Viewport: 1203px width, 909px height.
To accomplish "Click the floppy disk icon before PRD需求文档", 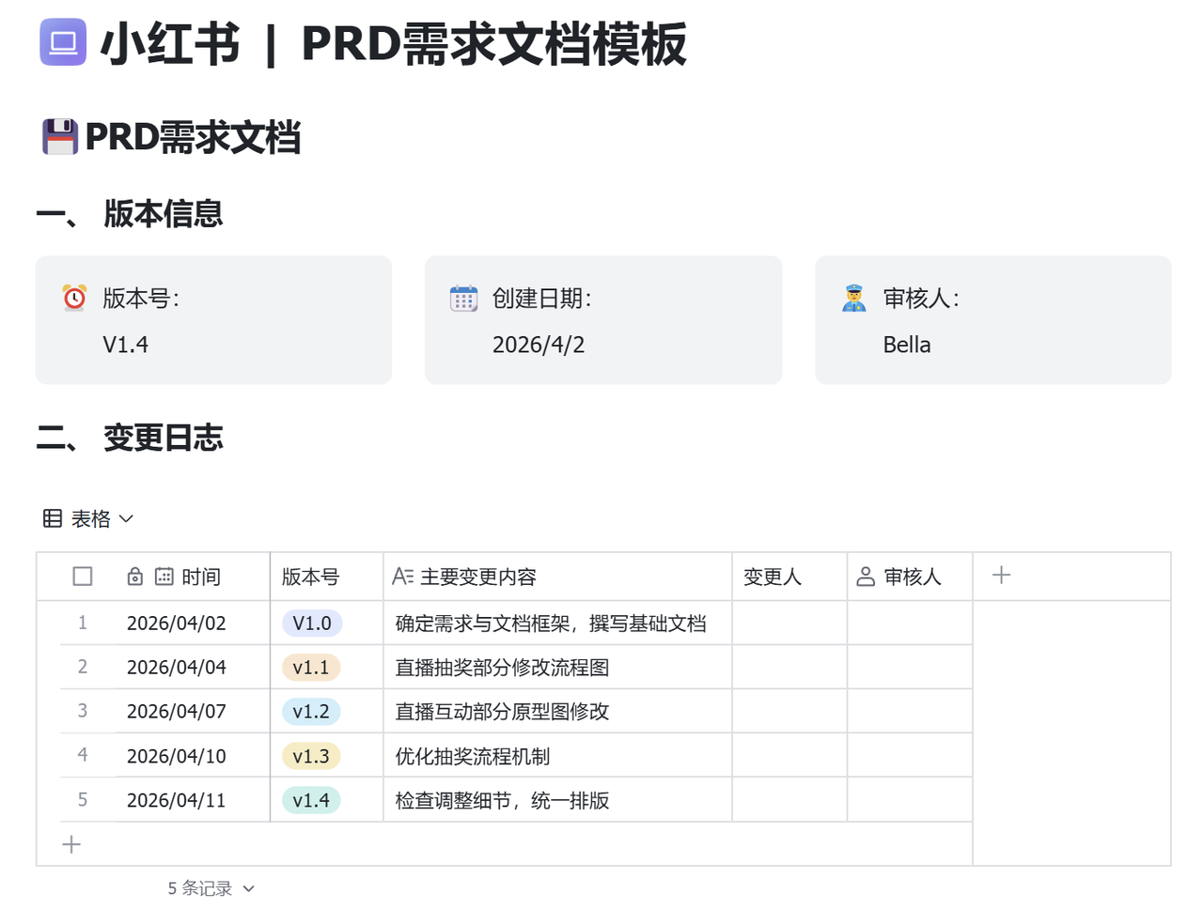I will [60, 137].
